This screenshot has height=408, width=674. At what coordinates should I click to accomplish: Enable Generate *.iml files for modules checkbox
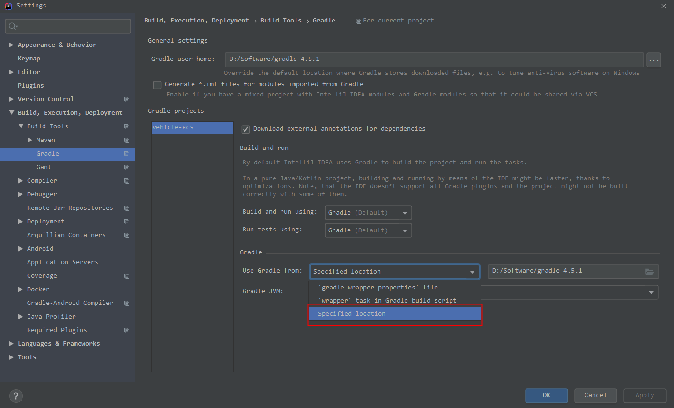157,85
